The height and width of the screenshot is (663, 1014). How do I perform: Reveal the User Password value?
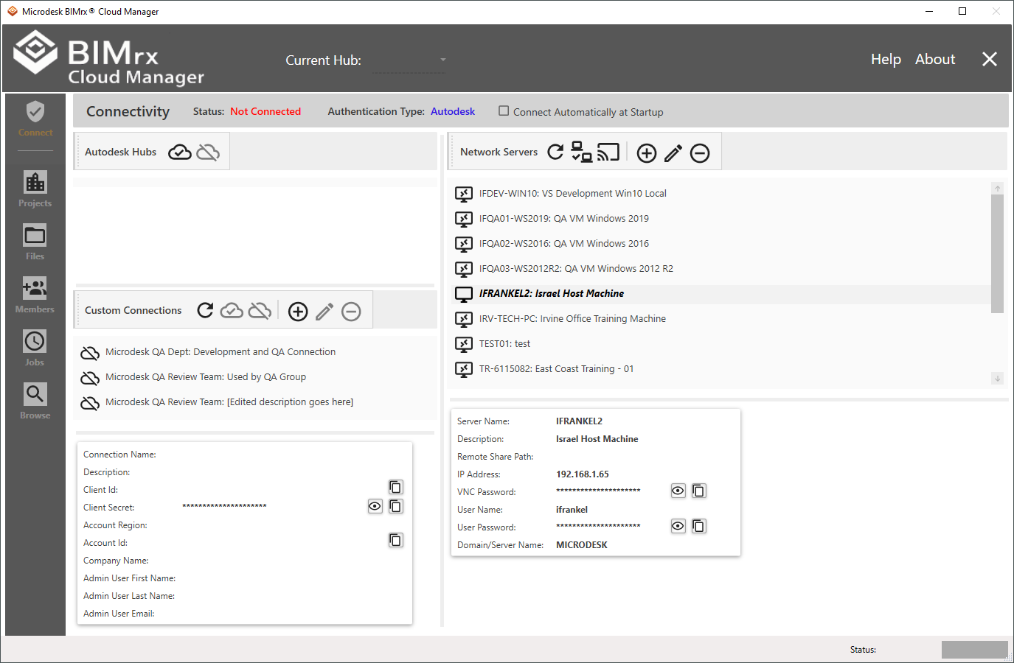(678, 526)
